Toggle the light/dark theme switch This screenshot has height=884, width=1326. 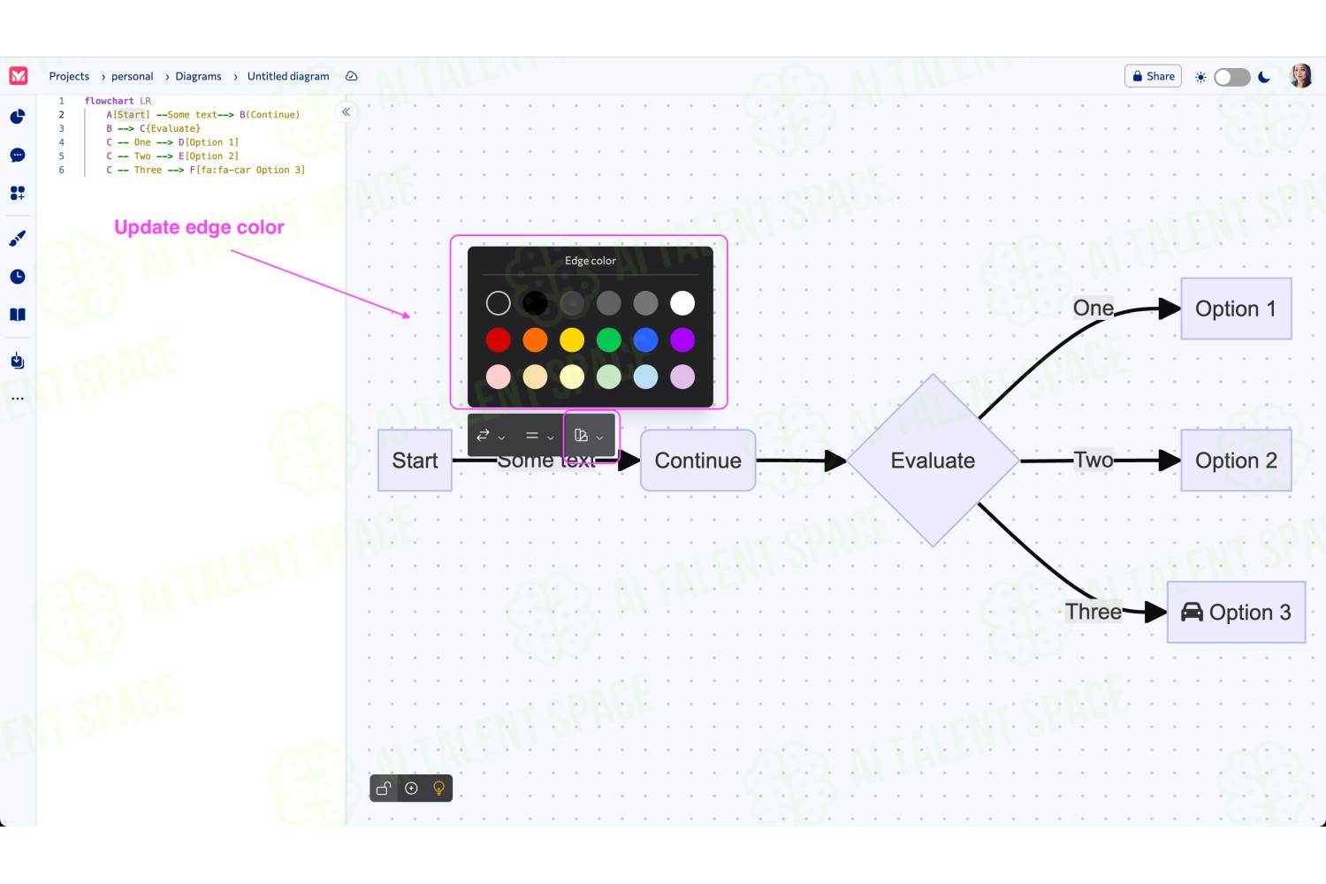[x=1231, y=77]
